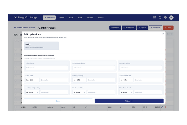Click the Show all button
The image size is (187, 125).
[170, 34]
